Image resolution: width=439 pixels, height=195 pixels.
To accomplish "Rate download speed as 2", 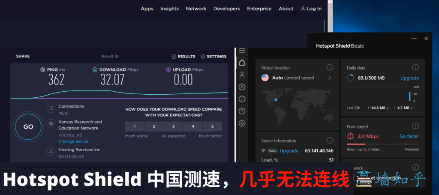I will click(154, 126).
